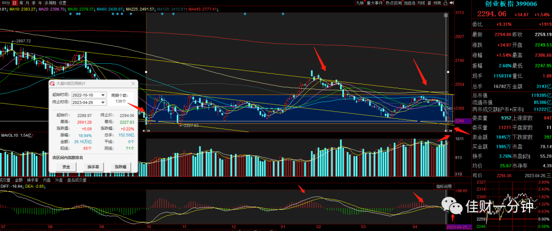The height and width of the screenshot is (231, 552).
Task: Close the 大盘K线区间统计 dialog
Action: pyautogui.click(x=133, y=84)
